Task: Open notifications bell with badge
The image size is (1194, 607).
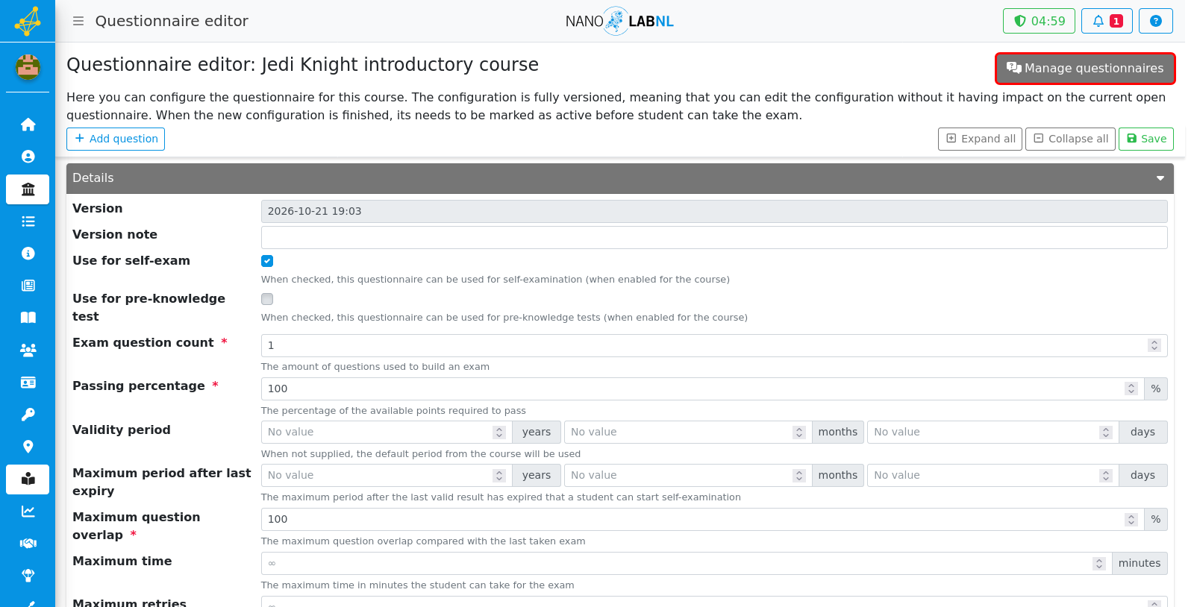Action: [x=1107, y=21]
